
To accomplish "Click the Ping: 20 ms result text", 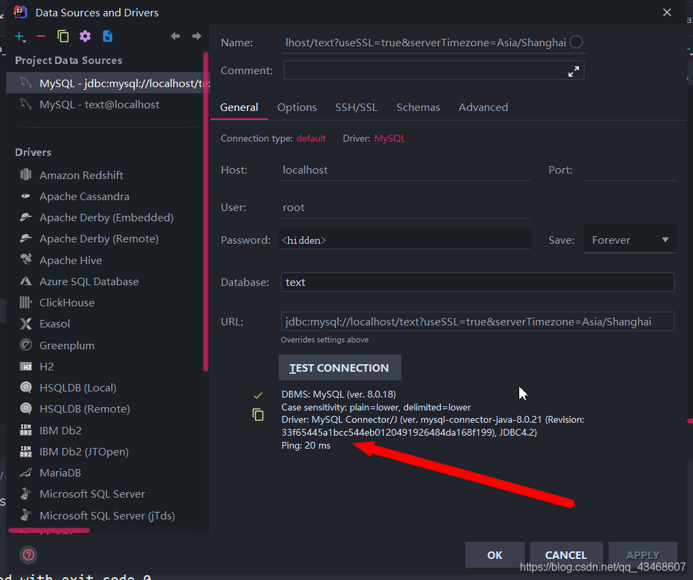I will coord(306,446).
